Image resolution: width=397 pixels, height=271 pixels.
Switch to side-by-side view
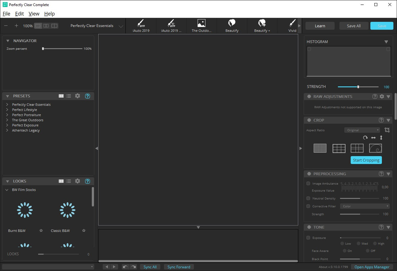46,26
